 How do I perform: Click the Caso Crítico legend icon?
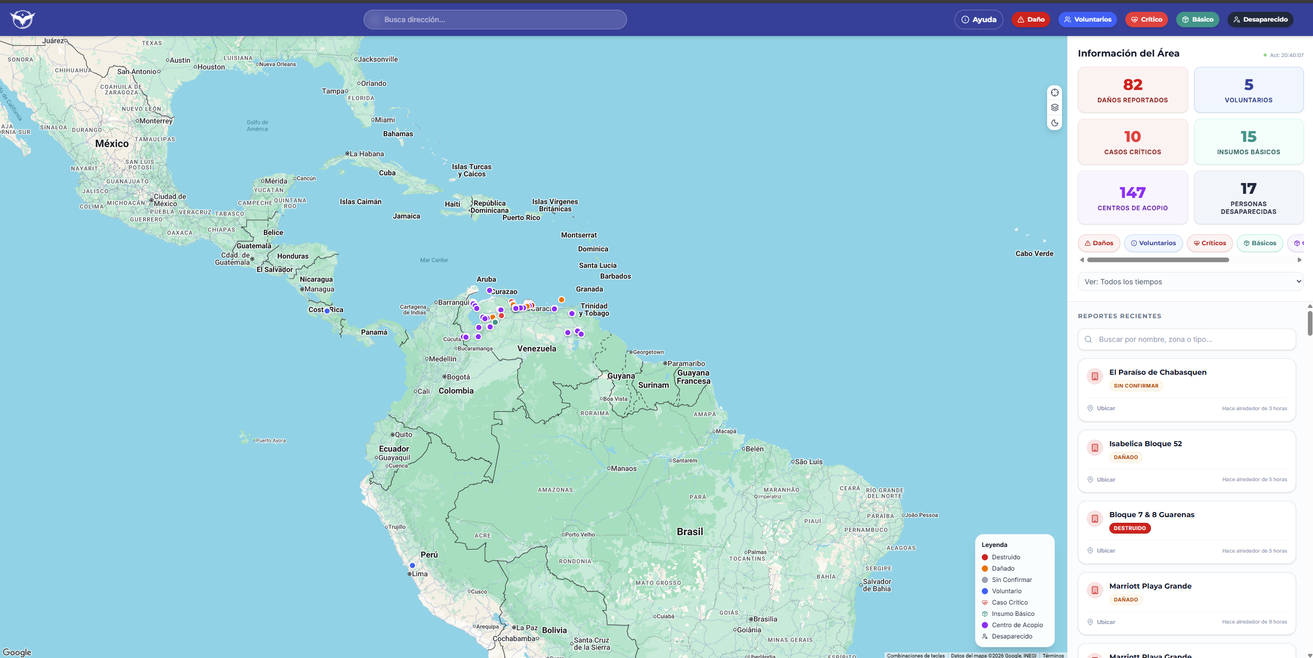[x=985, y=602]
